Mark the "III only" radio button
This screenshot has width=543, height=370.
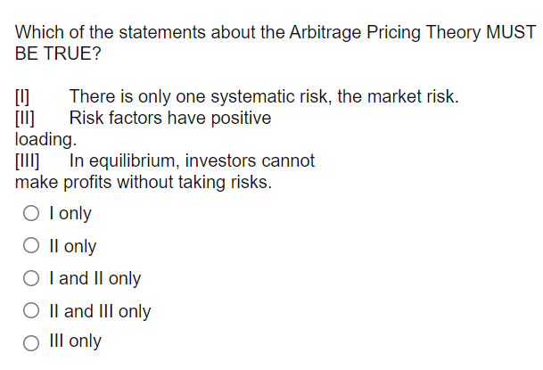point(31,342)
